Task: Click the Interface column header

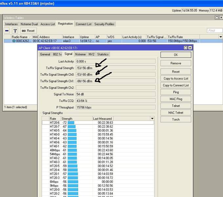Action: tap(71, 37)
